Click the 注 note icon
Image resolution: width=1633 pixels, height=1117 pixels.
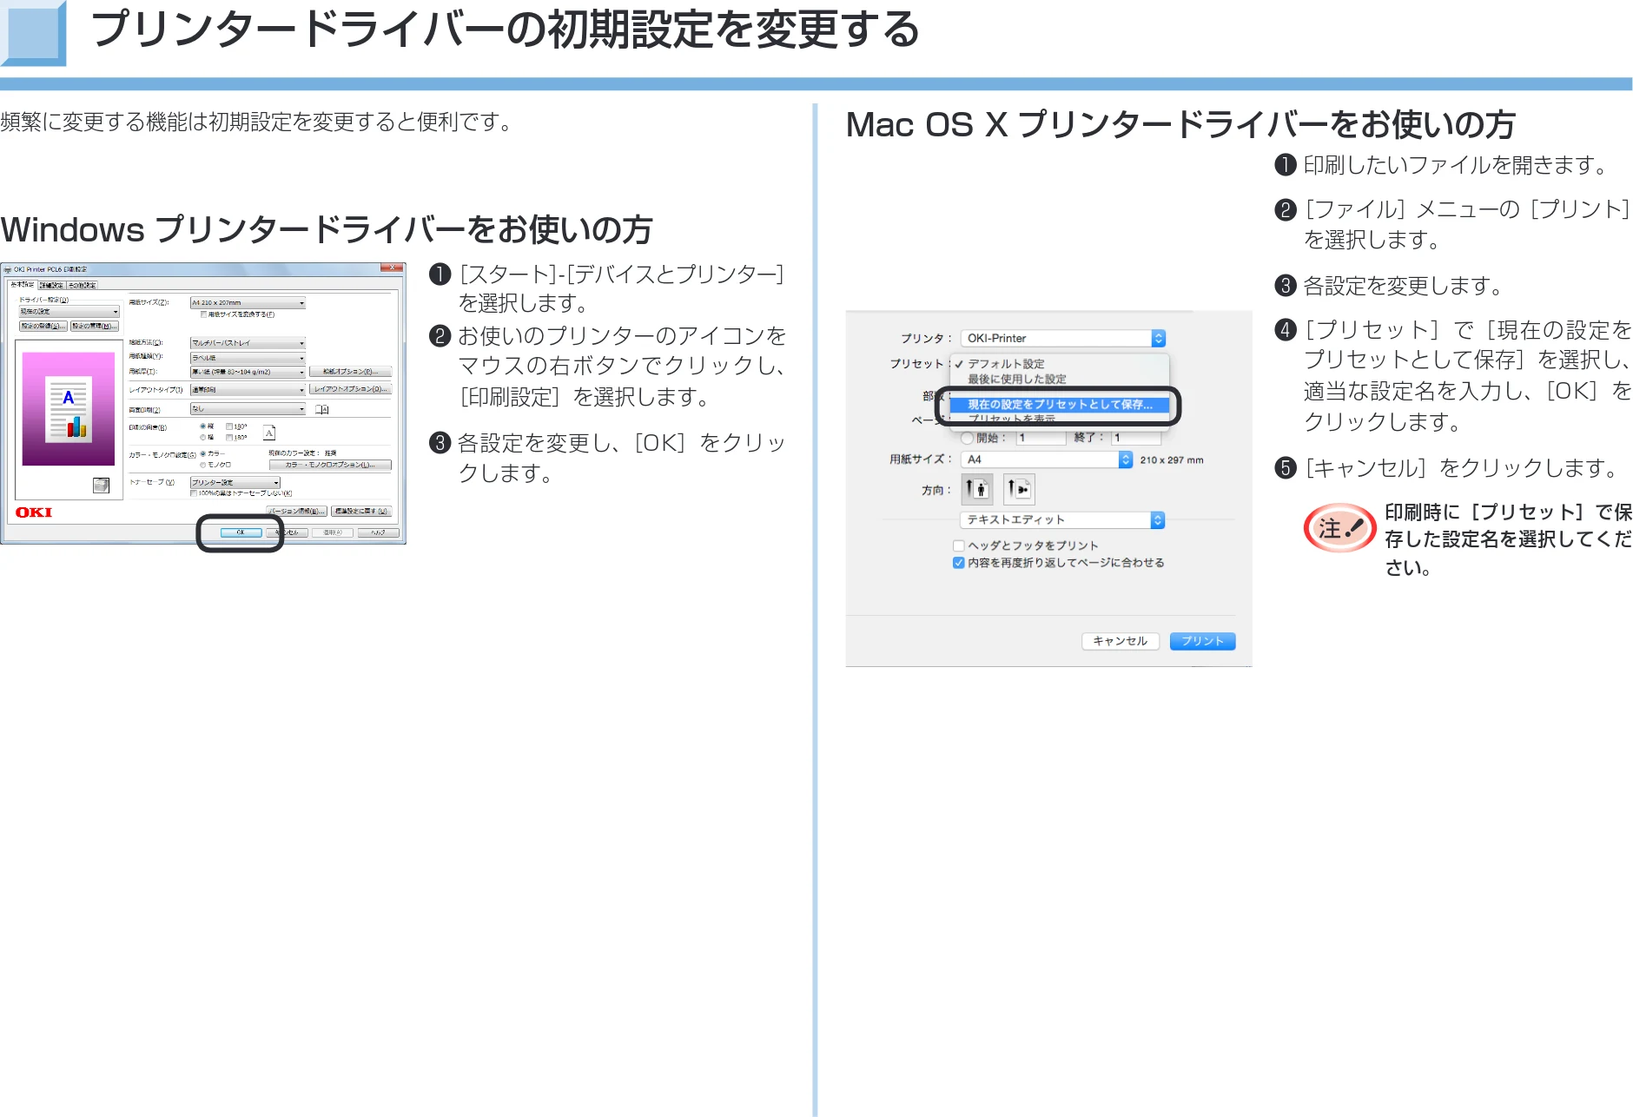pyautogui.click(x=1339, y=528)
